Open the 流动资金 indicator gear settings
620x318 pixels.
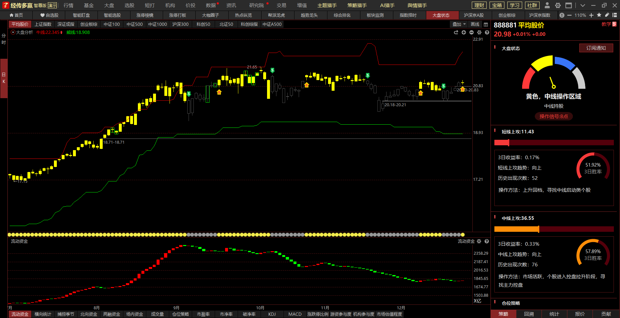coord(479,241)
